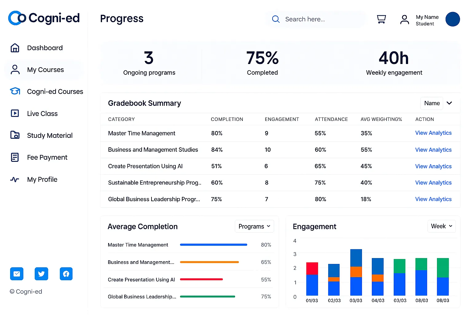Click orange progress bar for Business and Management
The width and height of the screenshot is (472, 315).
coord(209,262)
